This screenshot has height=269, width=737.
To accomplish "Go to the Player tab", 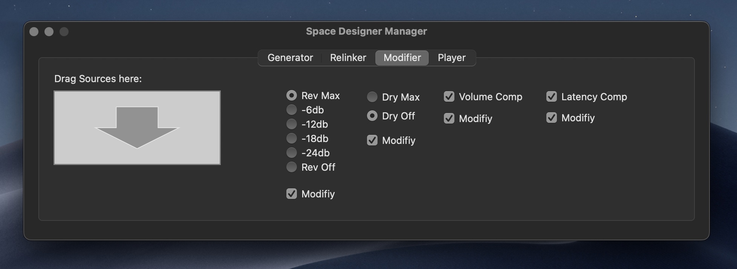I will pos(452,58).
